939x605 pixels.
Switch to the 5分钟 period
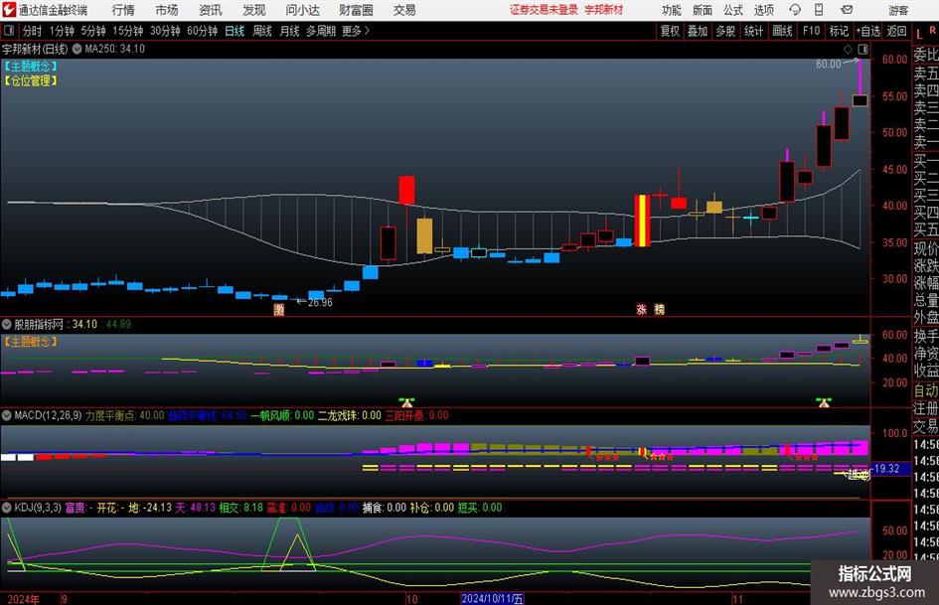pos(92,31)
